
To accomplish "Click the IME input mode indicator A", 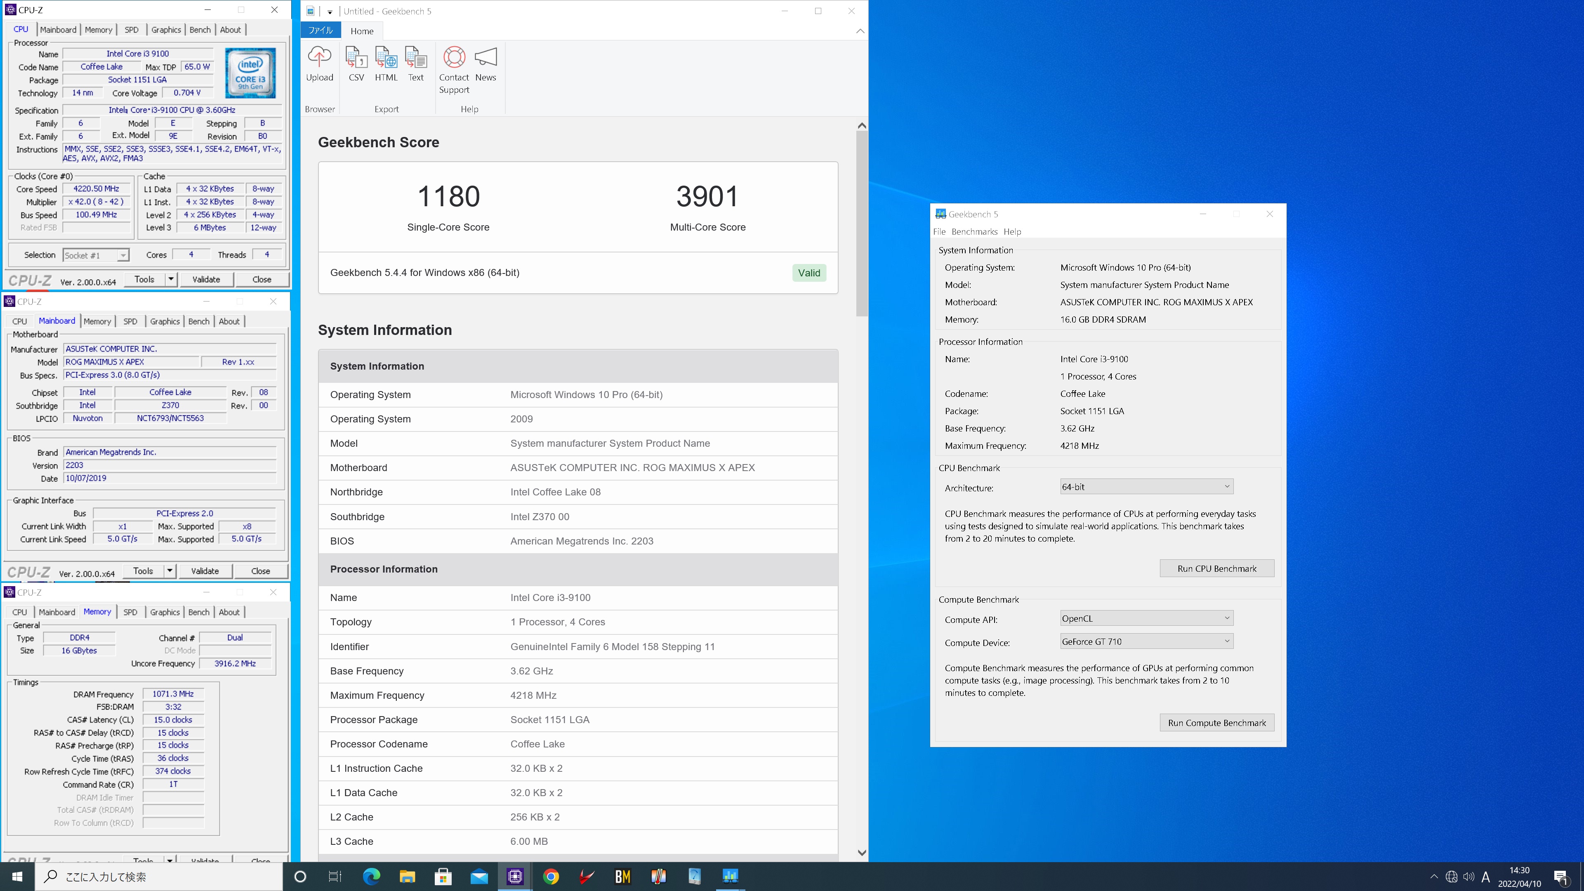I will [1485, 877].
